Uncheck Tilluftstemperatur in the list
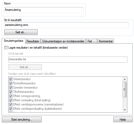The width and height of the screenshot is (134, 124). [11, 92]
